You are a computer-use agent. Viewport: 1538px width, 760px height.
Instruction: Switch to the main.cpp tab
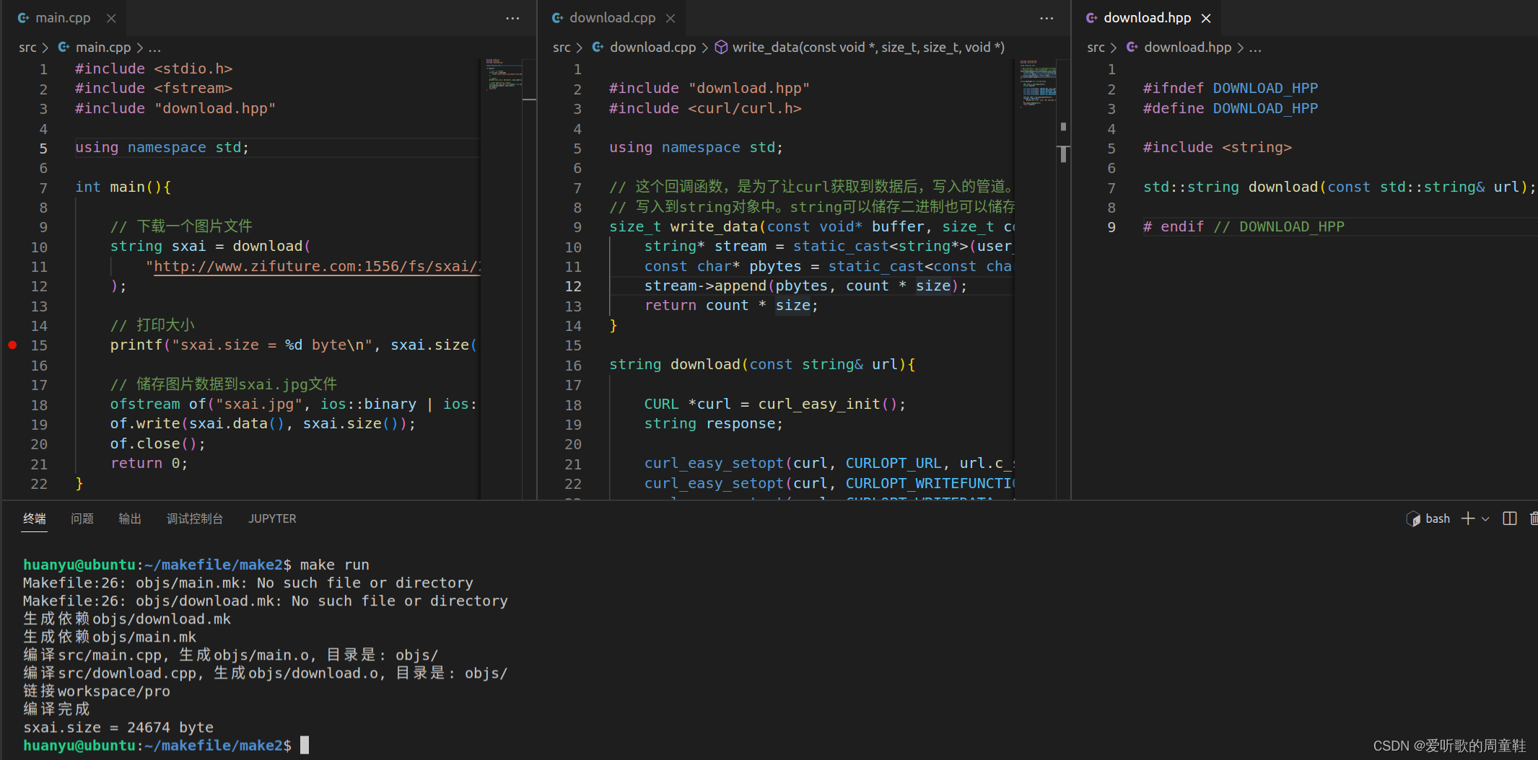[63, 18]
